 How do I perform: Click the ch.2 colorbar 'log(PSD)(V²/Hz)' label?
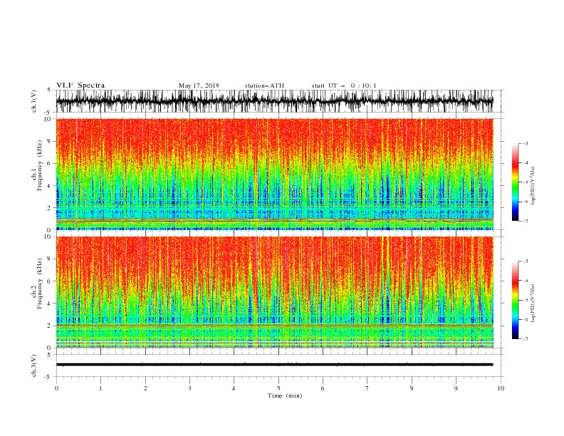[533, 303]
